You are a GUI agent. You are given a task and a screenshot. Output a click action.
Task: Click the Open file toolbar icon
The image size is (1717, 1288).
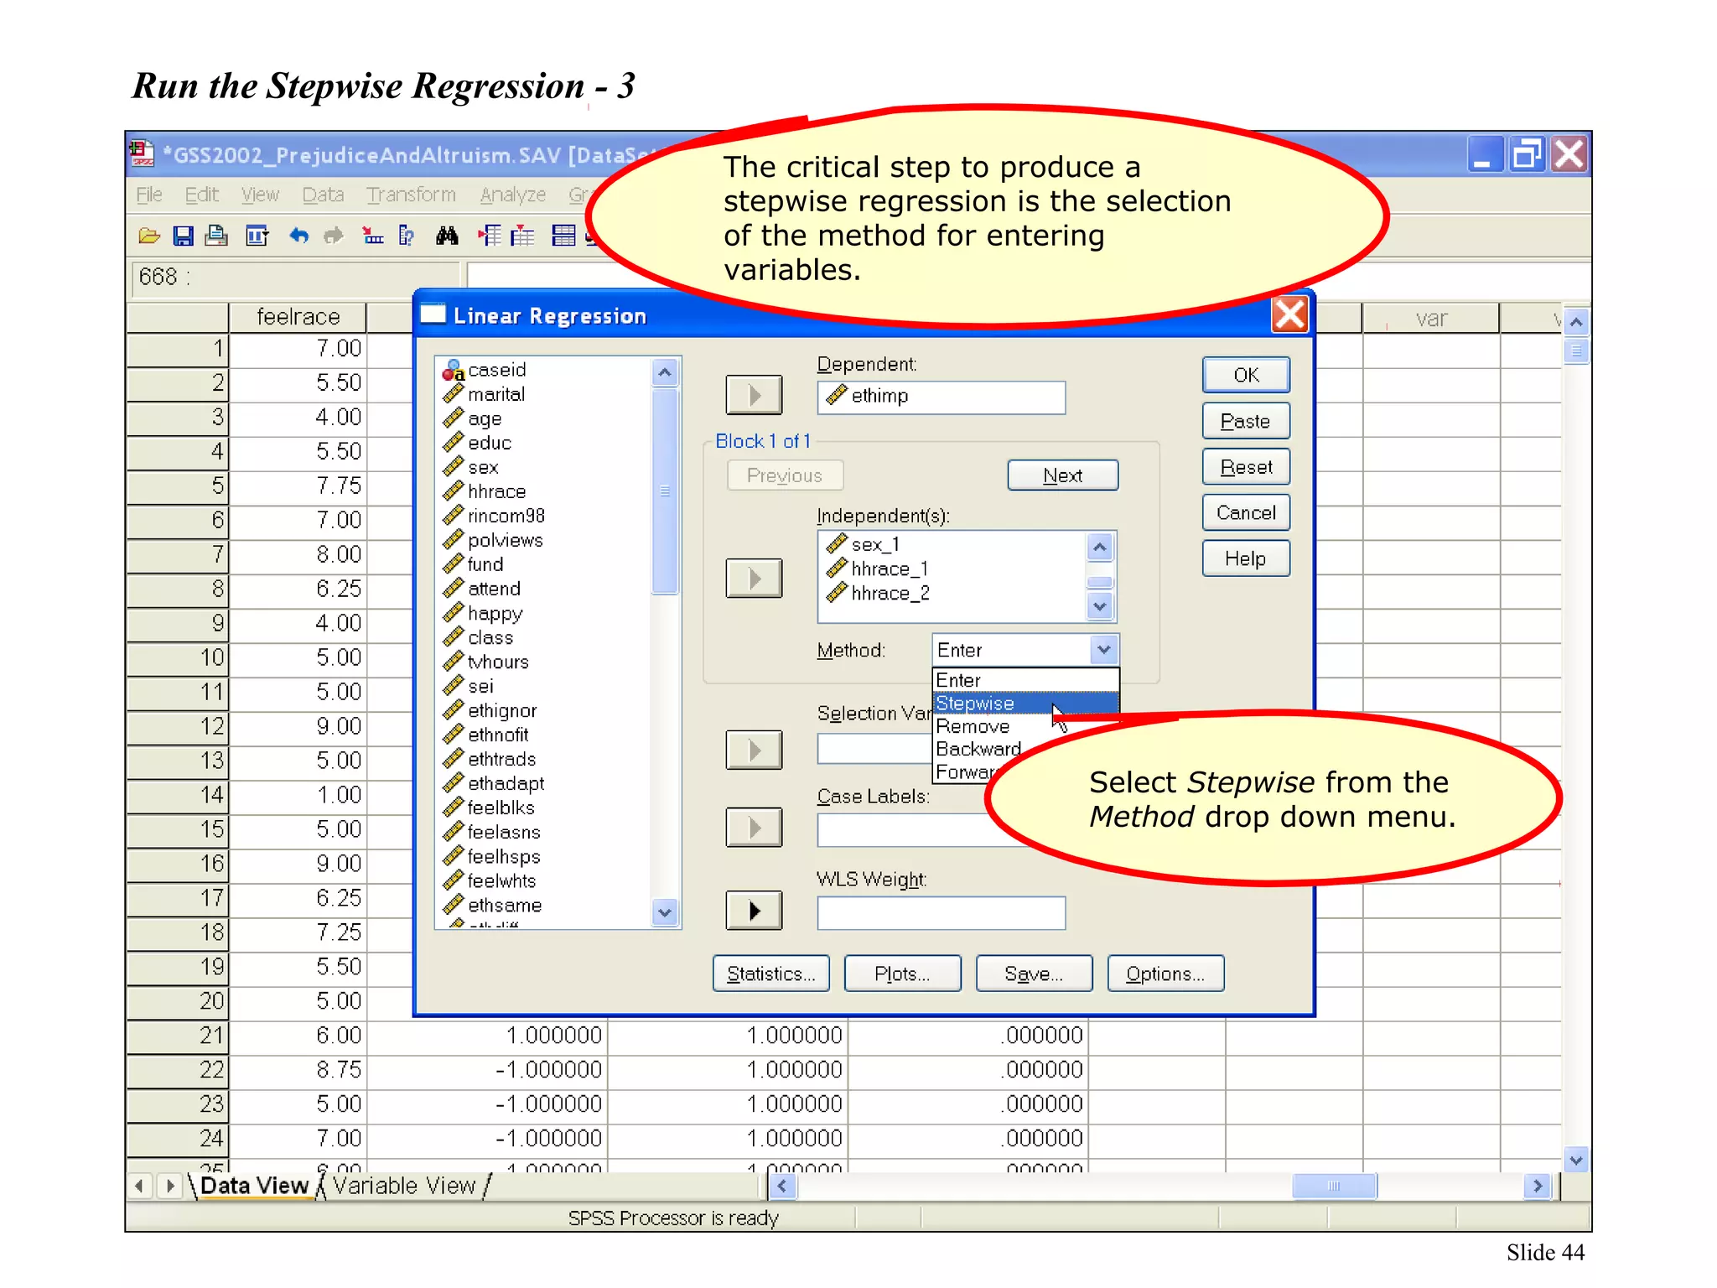(149, 236)
